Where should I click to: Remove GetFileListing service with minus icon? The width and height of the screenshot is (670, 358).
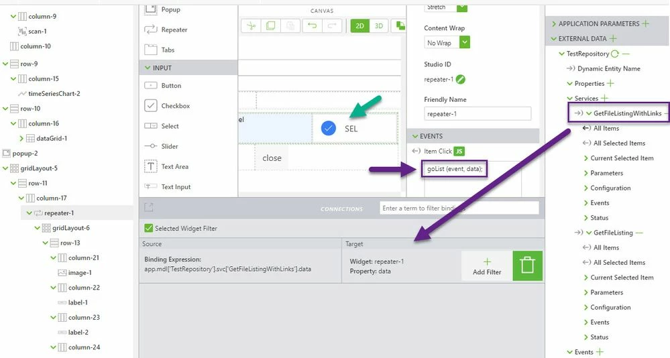(639, 233)
